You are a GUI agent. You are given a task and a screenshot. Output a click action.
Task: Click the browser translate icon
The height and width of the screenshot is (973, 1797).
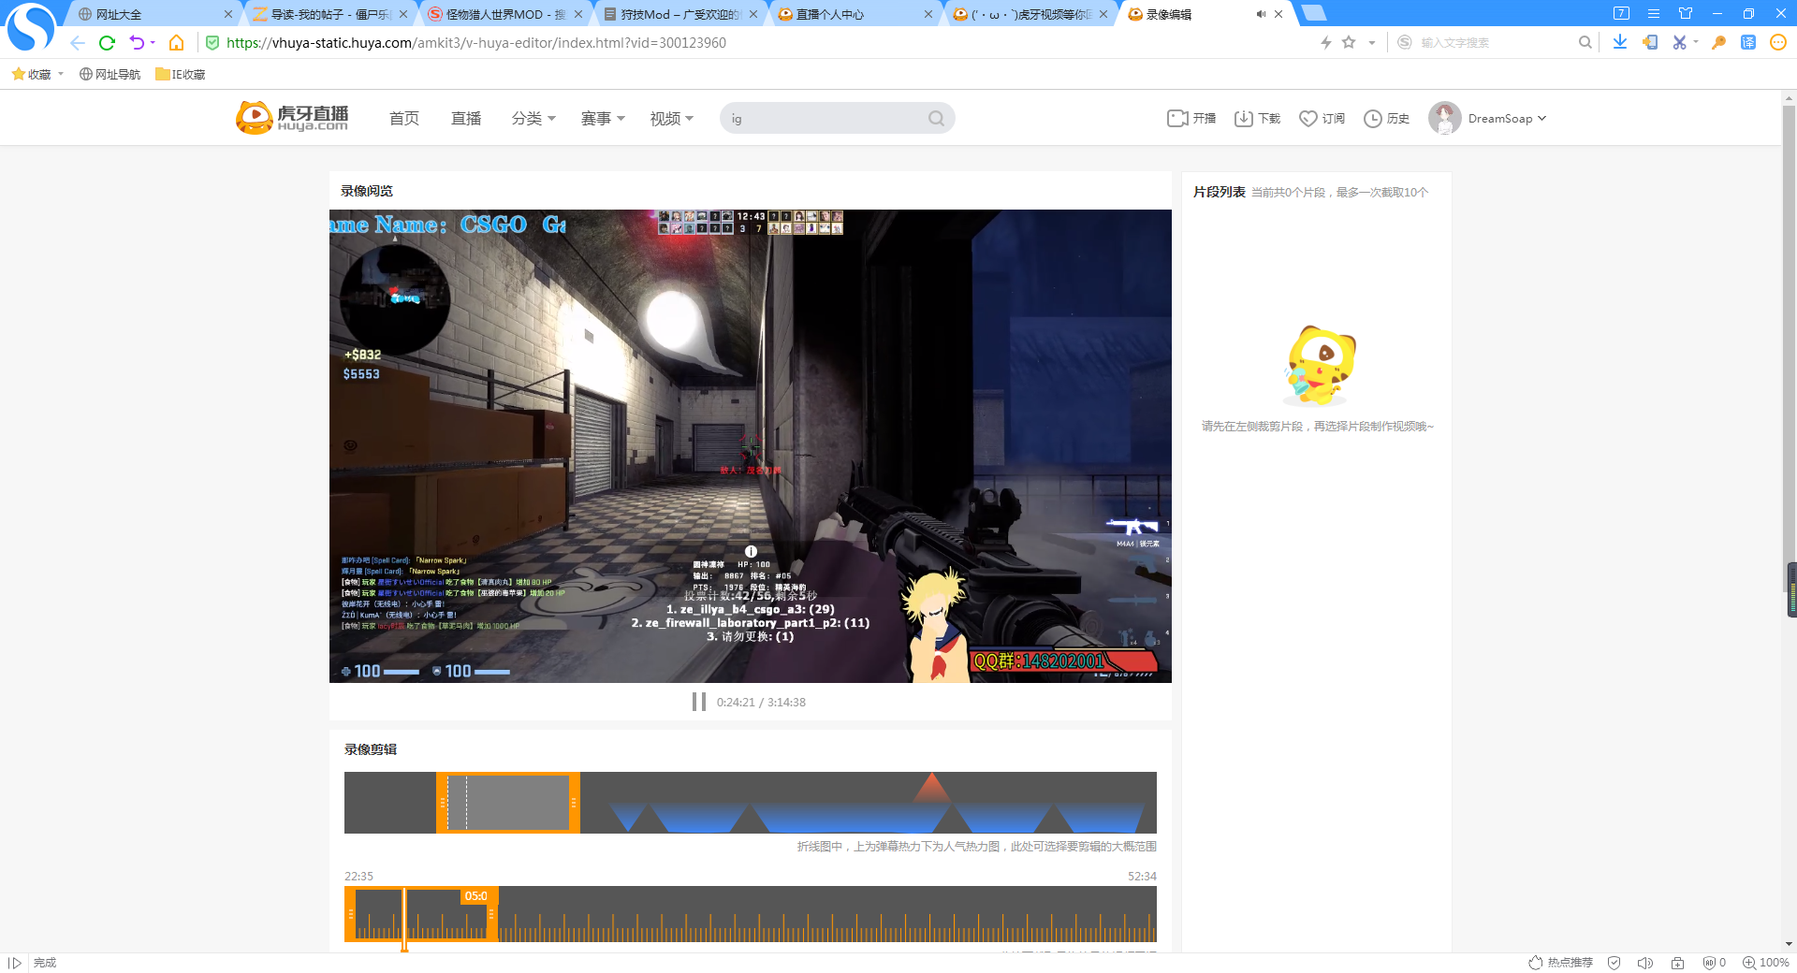[1747, 42]
